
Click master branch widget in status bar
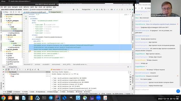coord(128,94)
